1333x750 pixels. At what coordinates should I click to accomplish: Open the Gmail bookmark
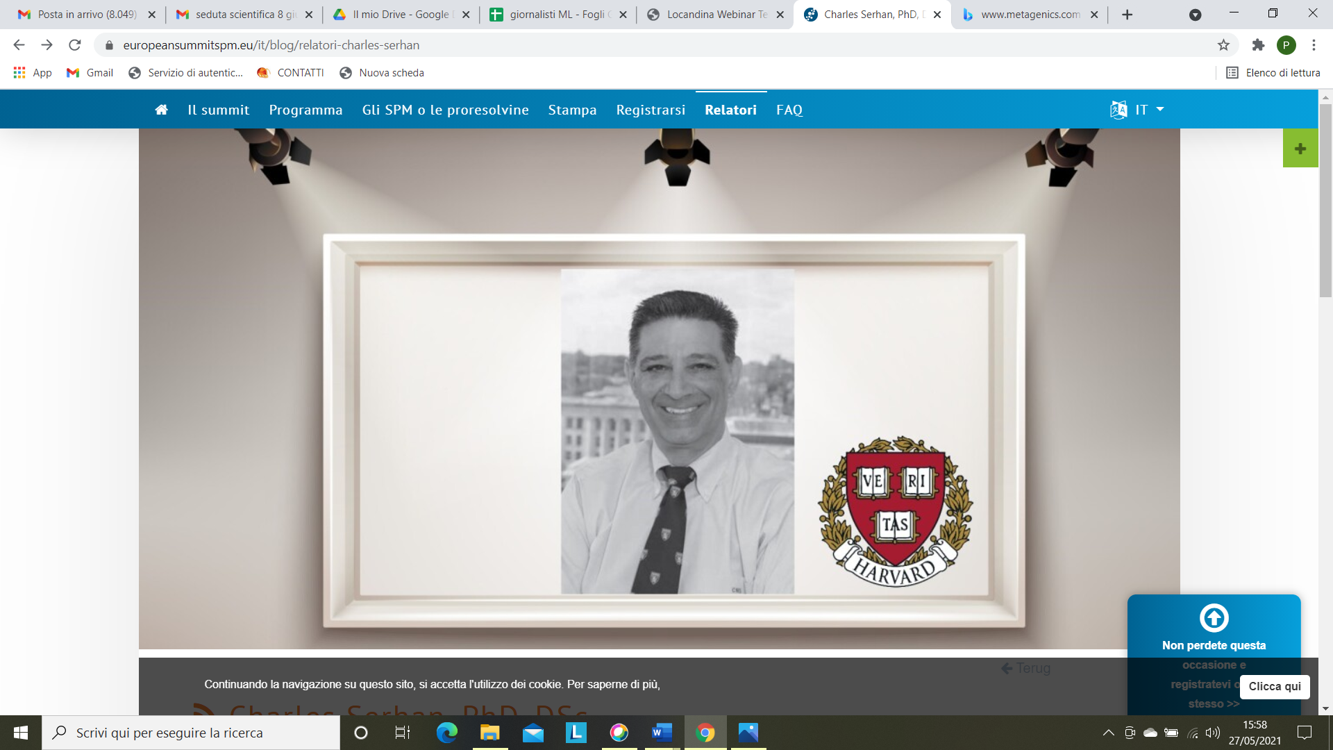90,73
